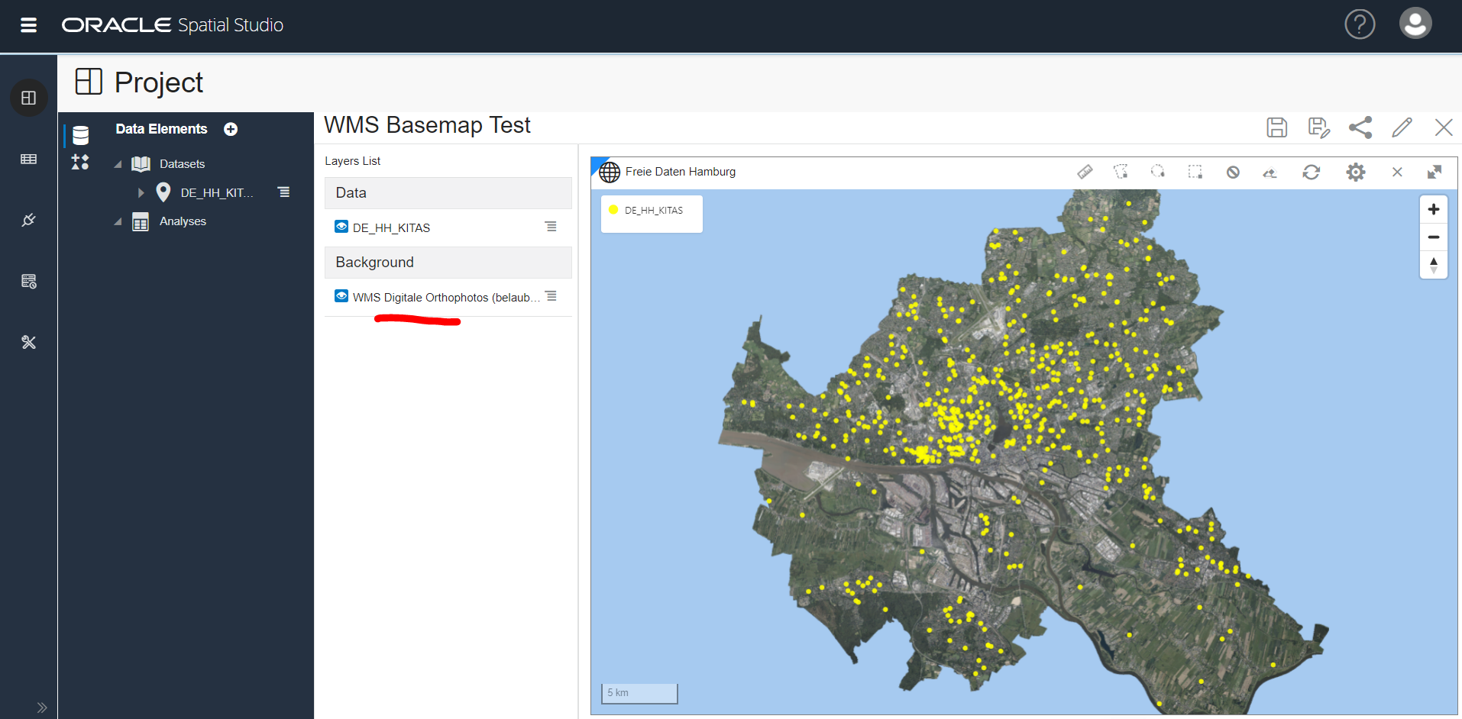Collapse the Datasets tree node

coord(118,163)
